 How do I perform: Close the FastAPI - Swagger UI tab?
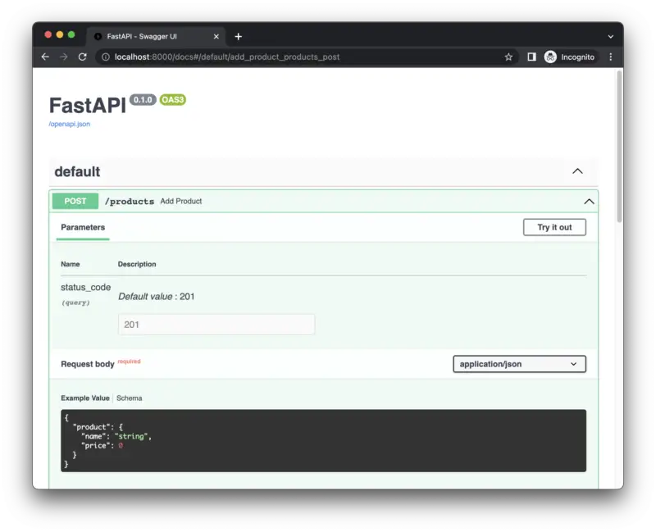coord(216,36)
